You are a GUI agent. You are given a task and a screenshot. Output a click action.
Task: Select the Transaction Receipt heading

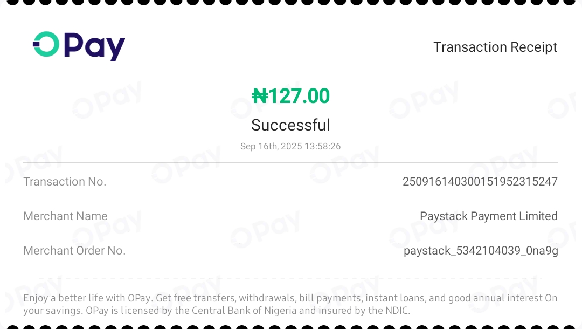[495, 47]
